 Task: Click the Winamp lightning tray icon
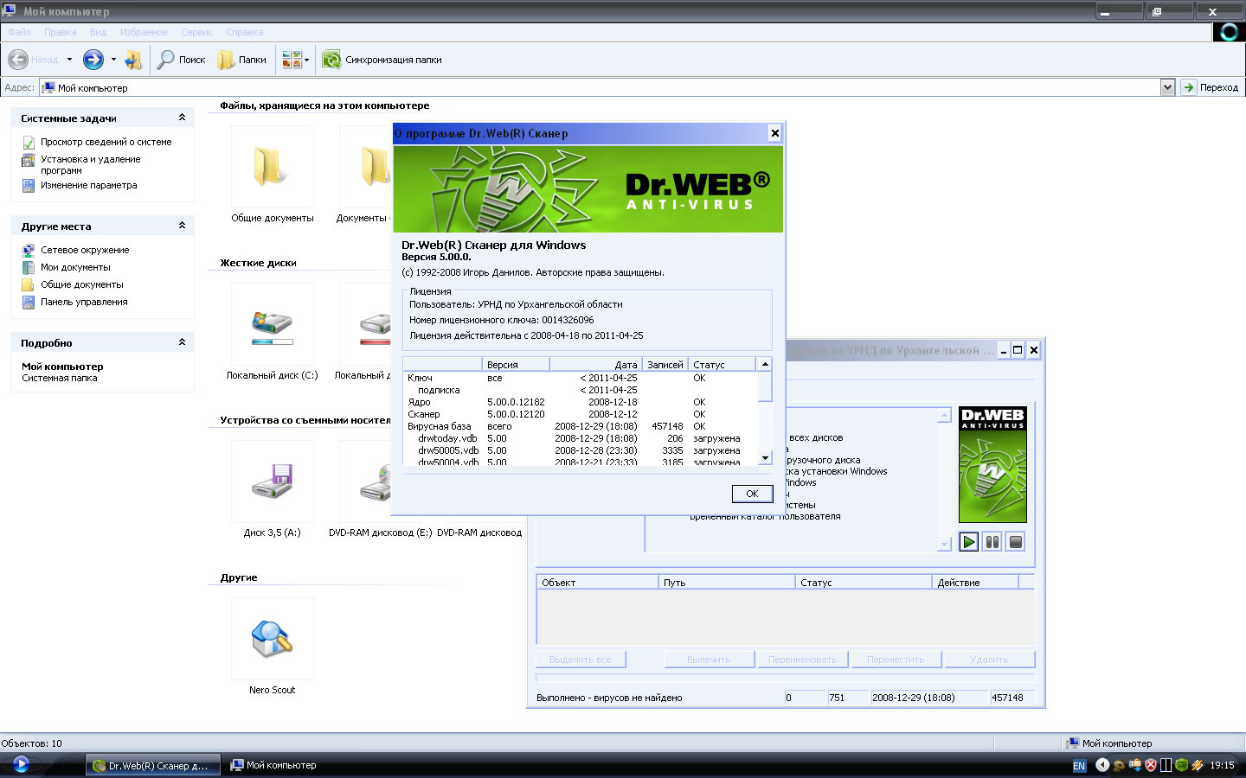(1198, 765)
